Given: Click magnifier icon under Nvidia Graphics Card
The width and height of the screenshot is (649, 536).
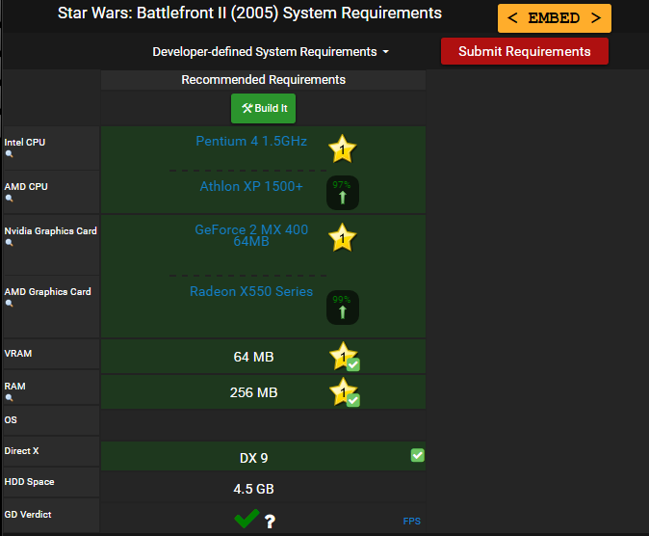Looking at the screenshot, I should [9, 243].
